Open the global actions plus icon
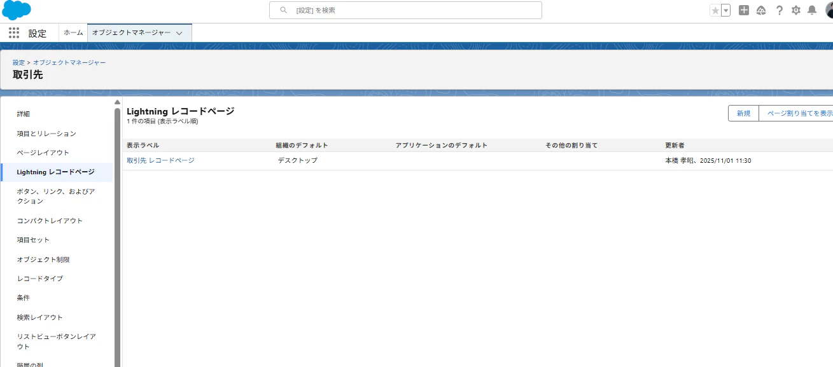Screen dimensions: 833x367 [x=743, y=10]
